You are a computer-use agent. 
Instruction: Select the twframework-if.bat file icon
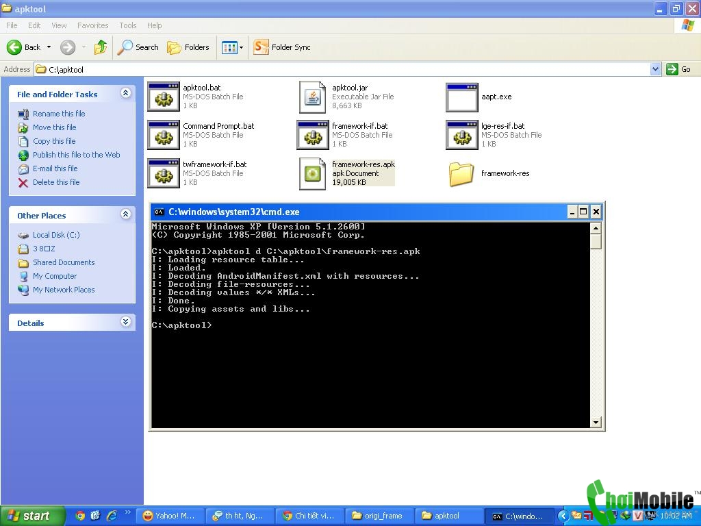164,173
